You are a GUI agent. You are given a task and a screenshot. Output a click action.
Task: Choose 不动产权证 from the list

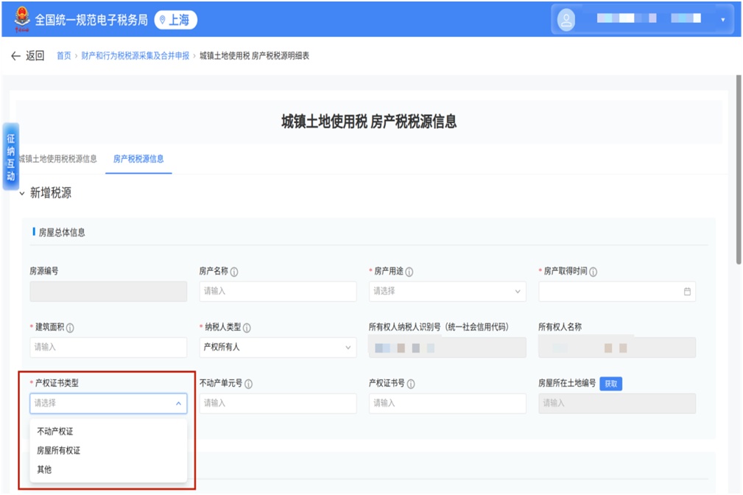click(x=55, y=432)
